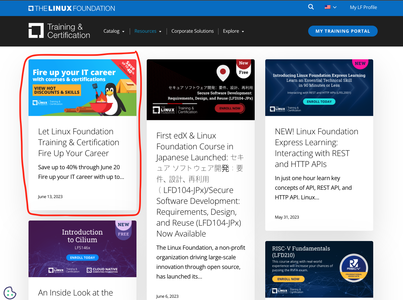Open My LF Profile link
The height and width of the screenshot is (300, 403).
pyautogui.click(x=363, y=7)
